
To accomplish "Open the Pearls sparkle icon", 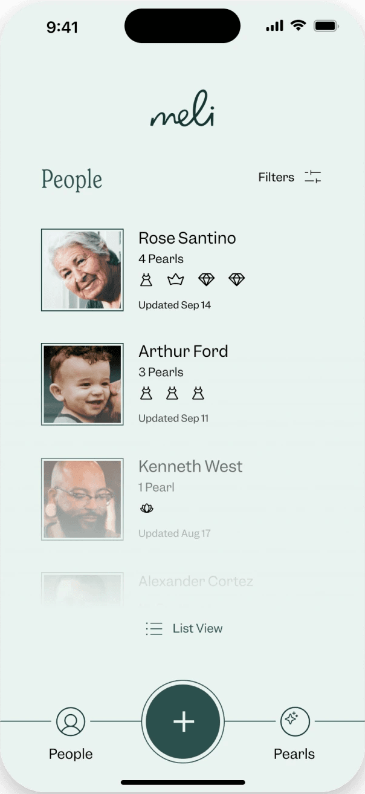I will point(294,721).
